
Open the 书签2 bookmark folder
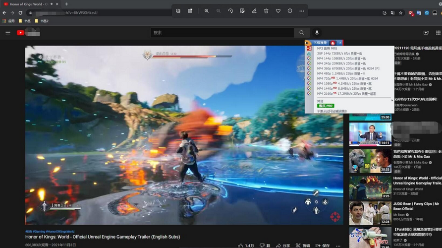coord(42,21)
